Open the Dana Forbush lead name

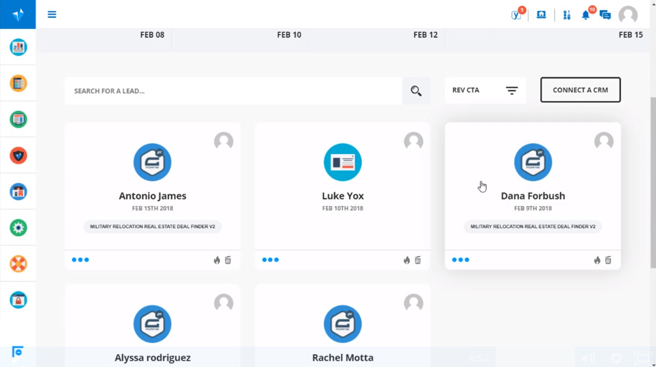click(533, 196)
